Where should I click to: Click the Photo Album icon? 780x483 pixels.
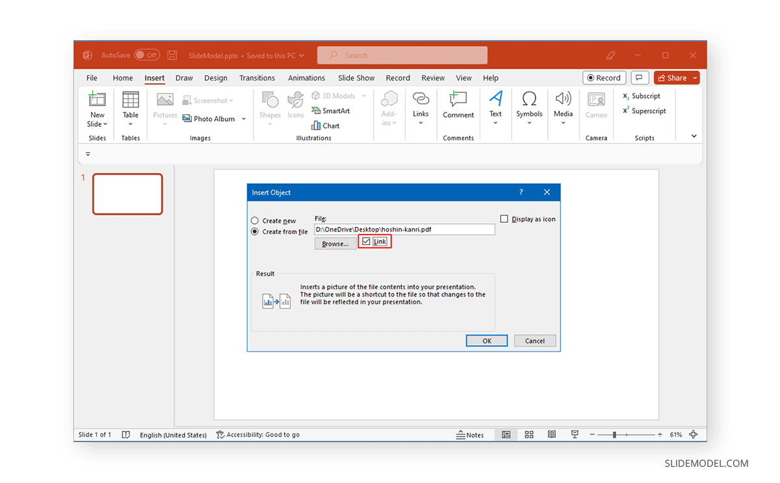tap(187, 119)
